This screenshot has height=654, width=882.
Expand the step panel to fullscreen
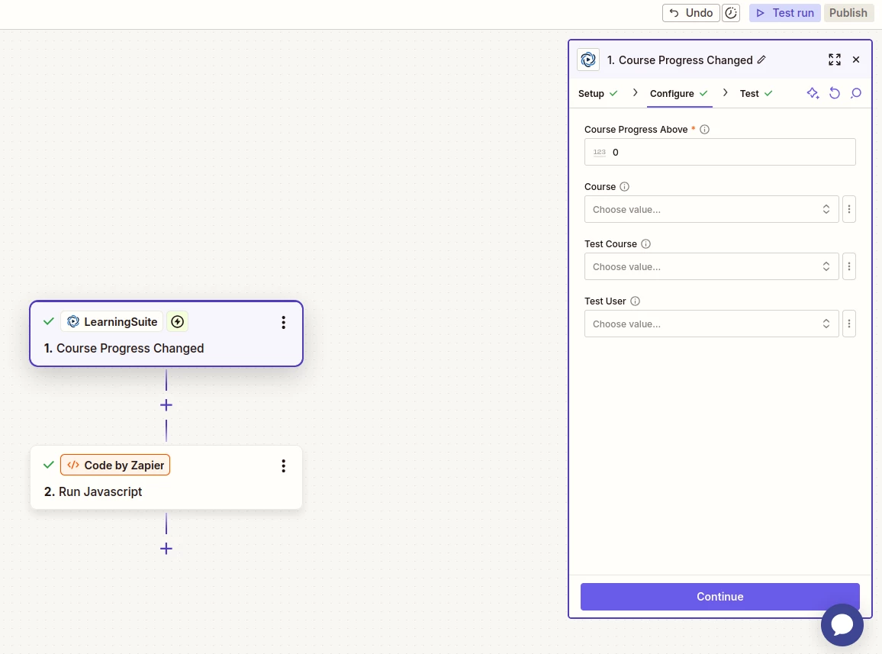(x=835, y=60)
